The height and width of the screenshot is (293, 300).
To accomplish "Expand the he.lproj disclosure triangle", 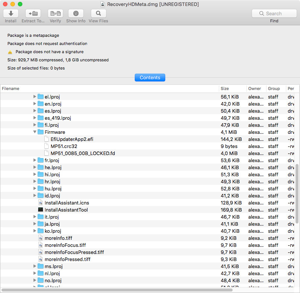I will tap(35, 167).
